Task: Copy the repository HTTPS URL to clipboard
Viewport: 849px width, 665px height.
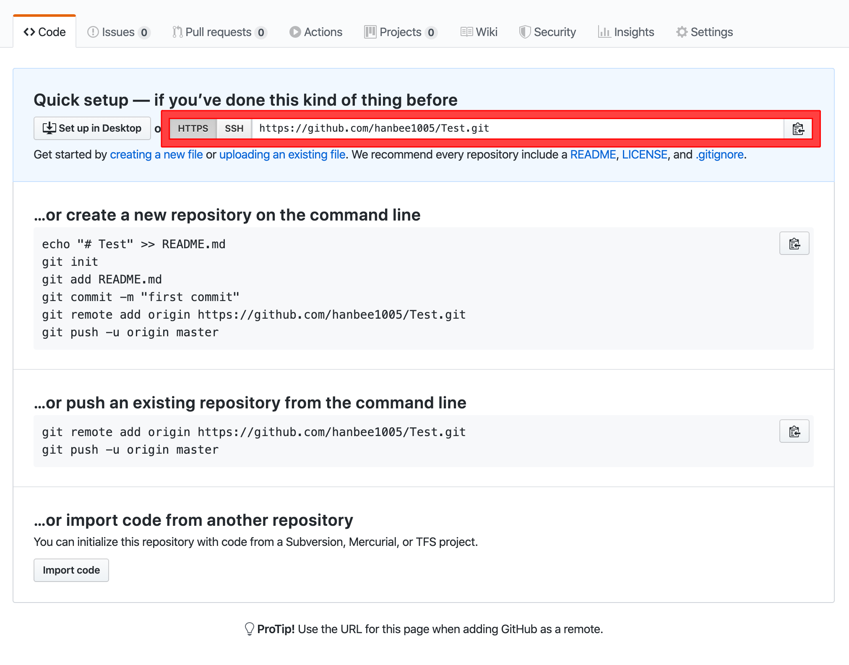Action: pyautogui.click(x=798, y=129)
